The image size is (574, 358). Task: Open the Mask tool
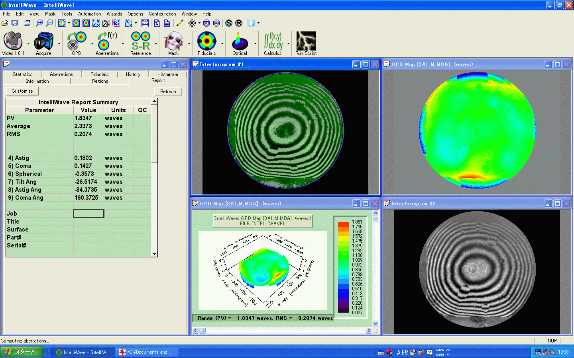pos(173,43)
